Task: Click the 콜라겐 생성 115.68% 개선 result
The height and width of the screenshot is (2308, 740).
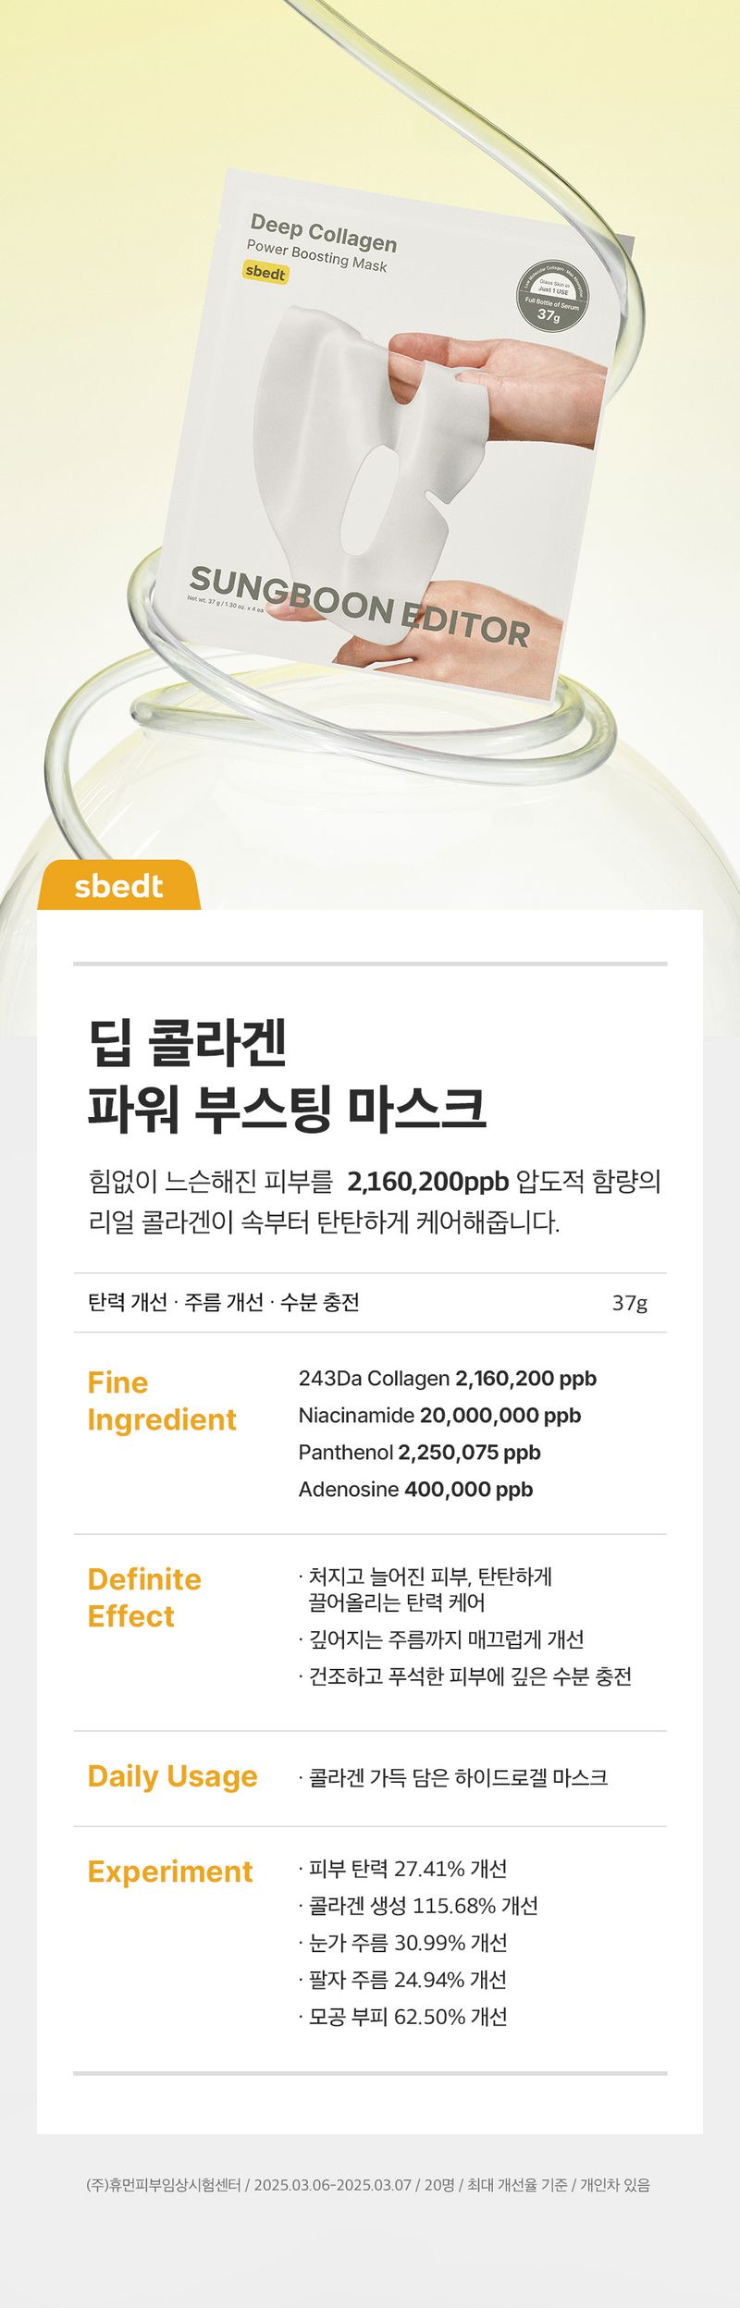Action: (x=418, y=1906)
